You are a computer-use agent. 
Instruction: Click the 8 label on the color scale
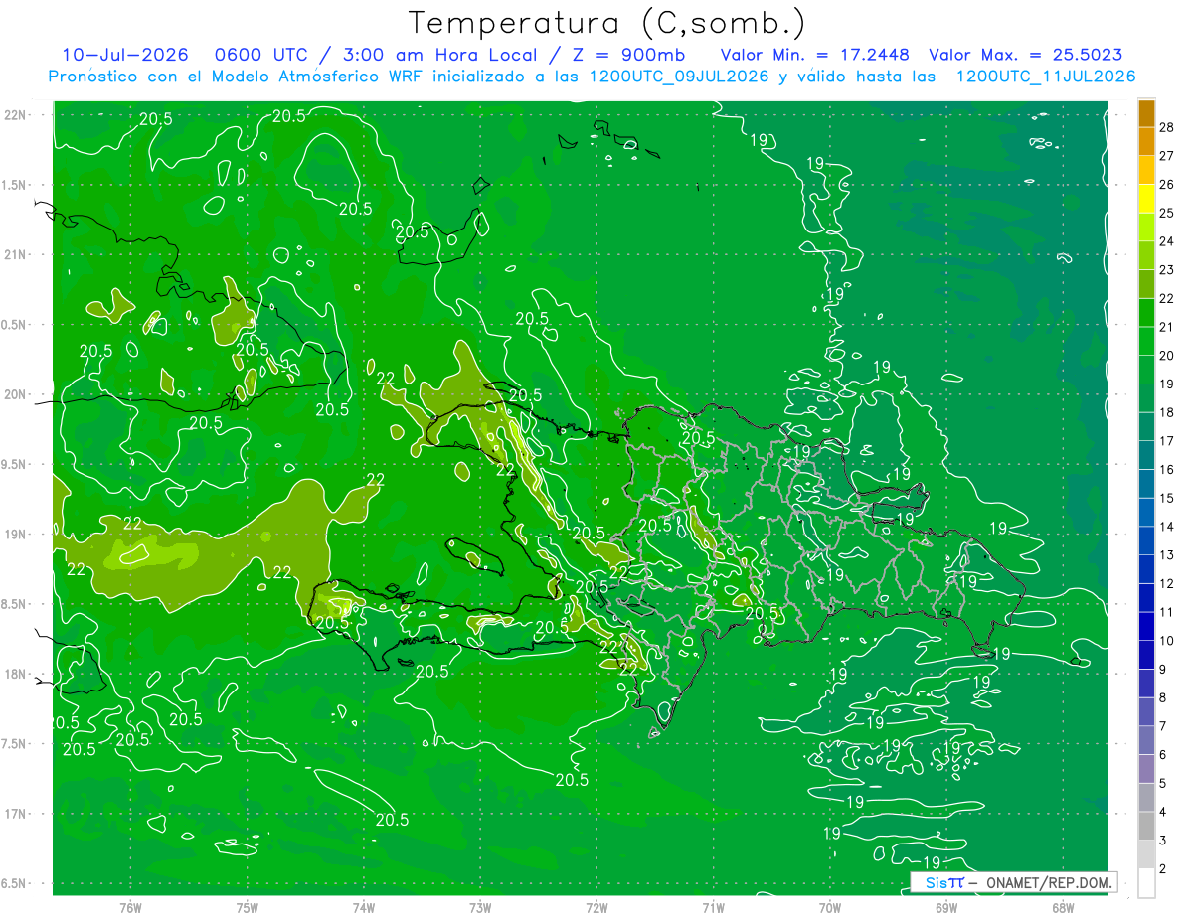coord(1162,698)
